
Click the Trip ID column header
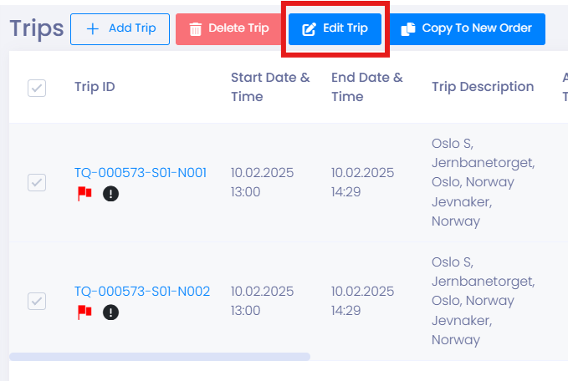95,87
